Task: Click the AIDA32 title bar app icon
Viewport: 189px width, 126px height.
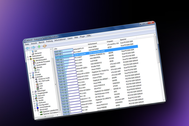Action: point(25,41)
